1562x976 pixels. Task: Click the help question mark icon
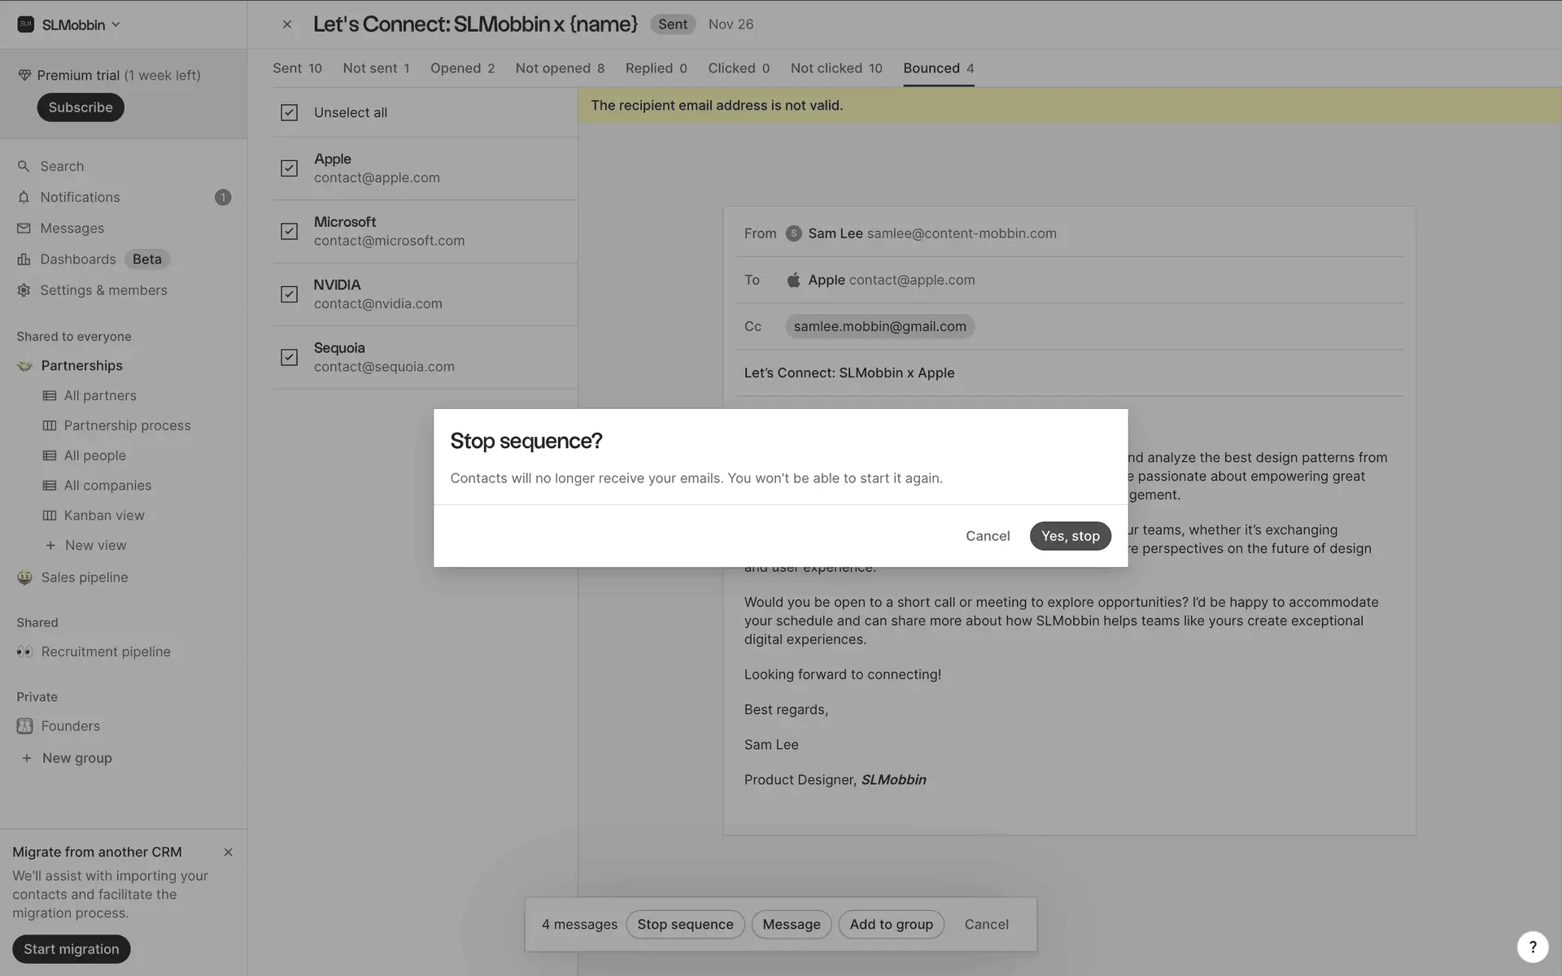(1532, 947)
